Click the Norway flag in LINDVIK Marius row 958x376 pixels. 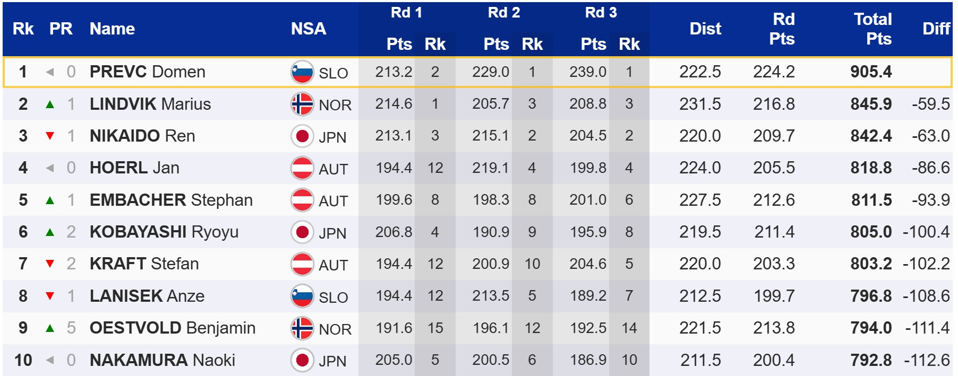click(302, 104)
